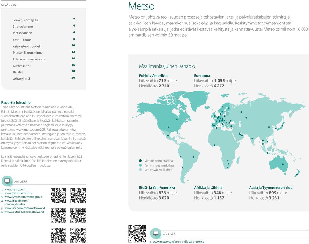Click the Raportin lukuohje heading
Screen dimensions: 309x244
click(16, 102)
